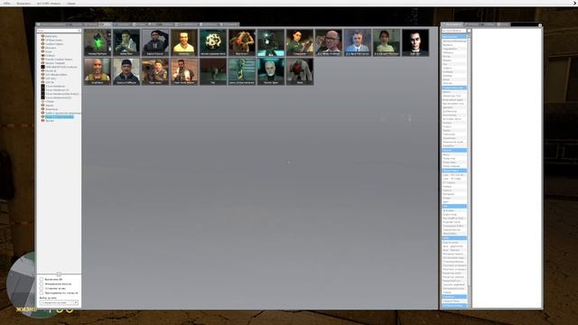
Task: Spawn the woman in dark green jacket
Action: pyautogui.click(x=300, y=42)
